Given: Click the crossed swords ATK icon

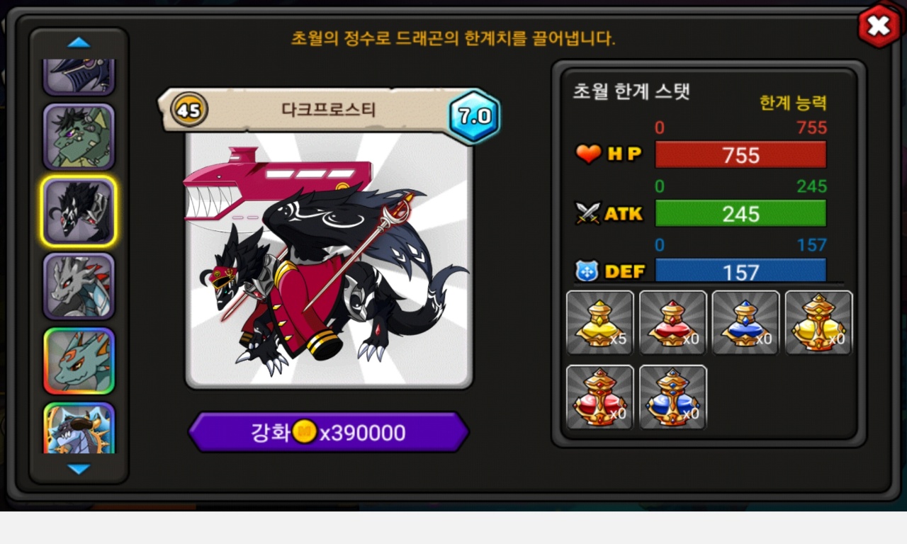Looking at the screenshot, I should pyautogui.click(x=588, y=213).
